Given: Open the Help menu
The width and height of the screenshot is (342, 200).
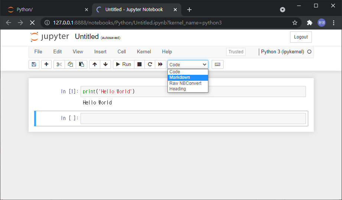Looking at the screenshot, I should [167, 52].
